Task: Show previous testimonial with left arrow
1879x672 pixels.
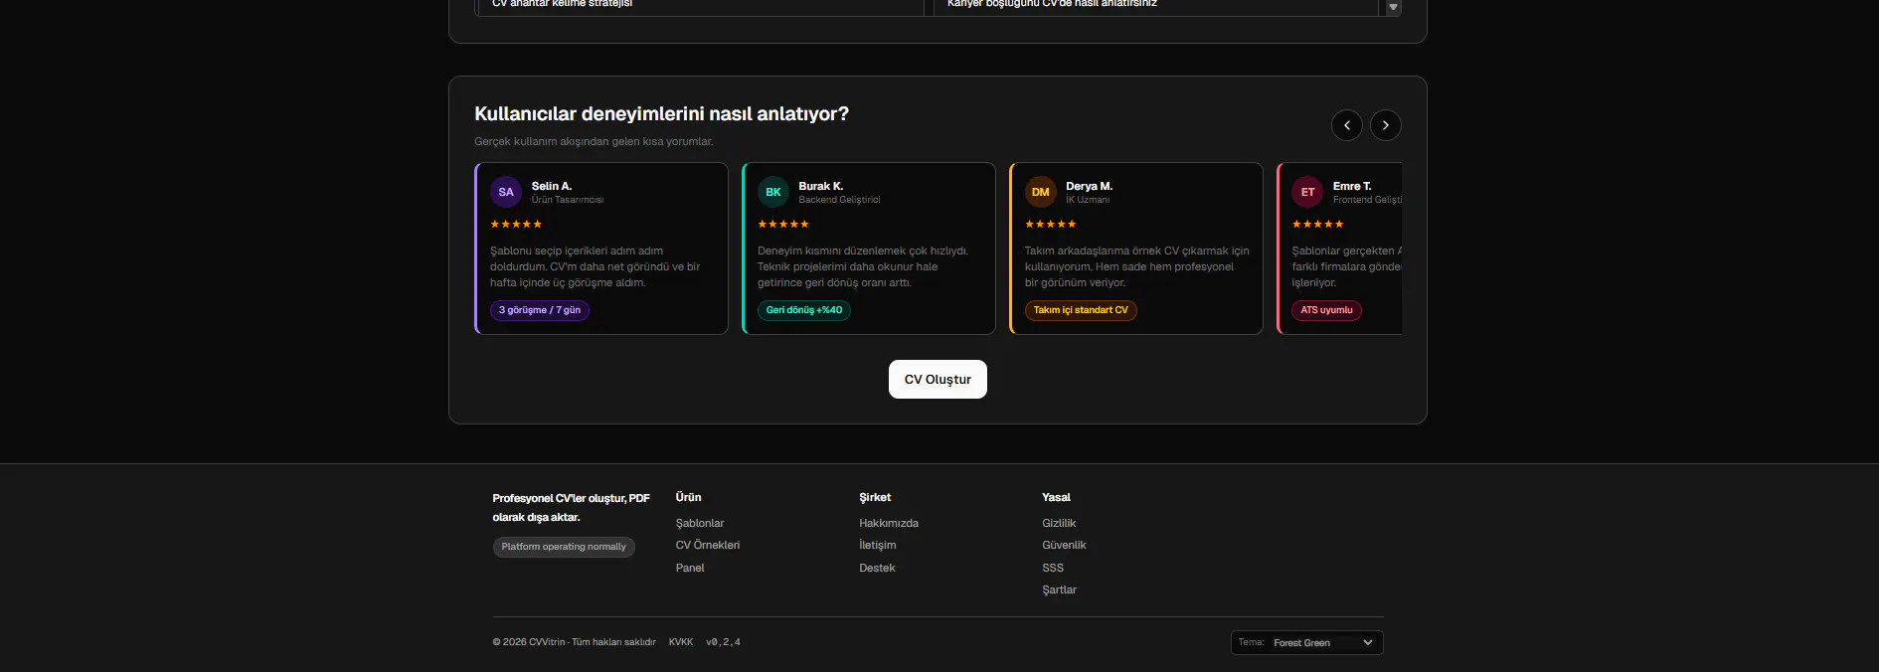Action: [x=1347, y=125]
